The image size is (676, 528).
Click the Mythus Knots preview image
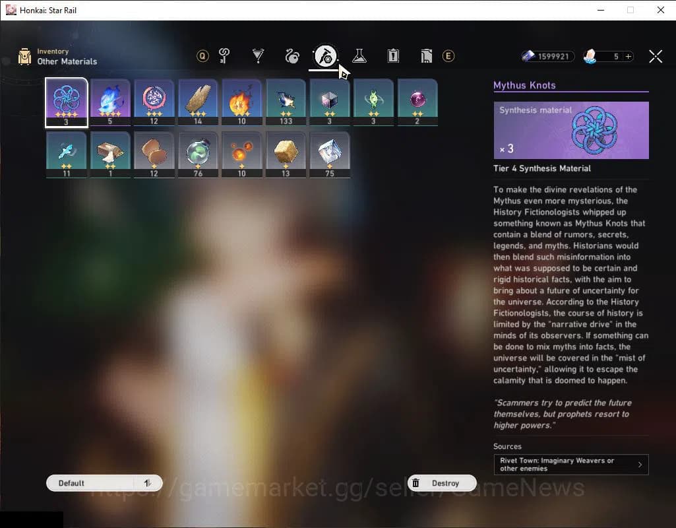(x=570, y=130)
